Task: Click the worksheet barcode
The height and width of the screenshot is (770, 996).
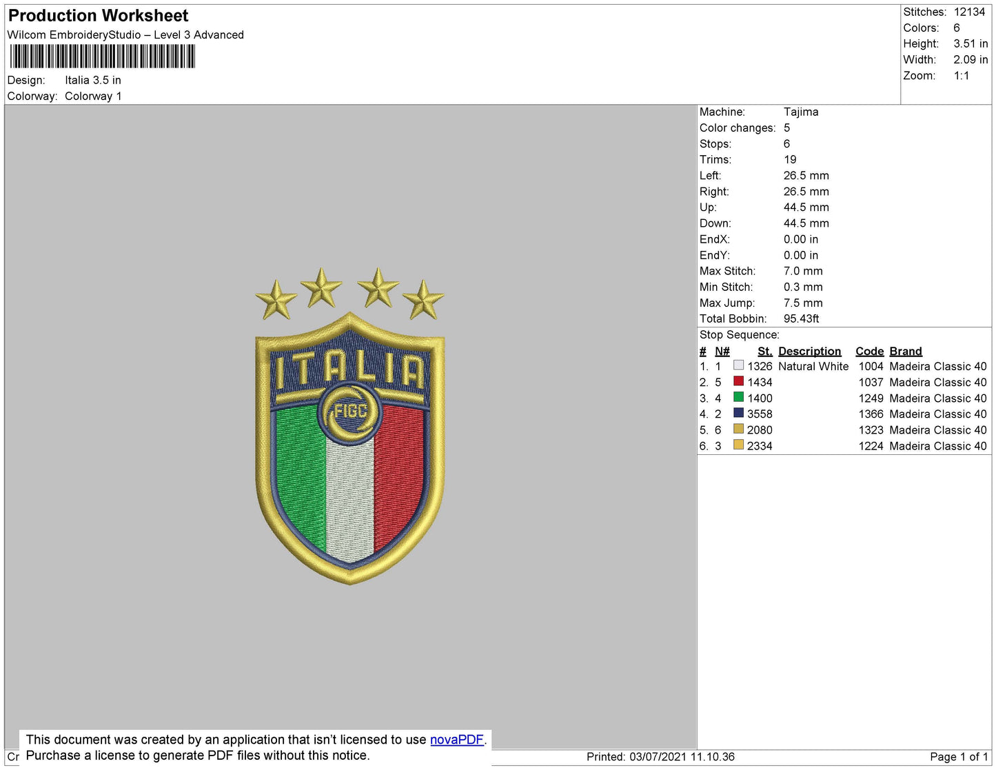Action: tap(103, 57)
